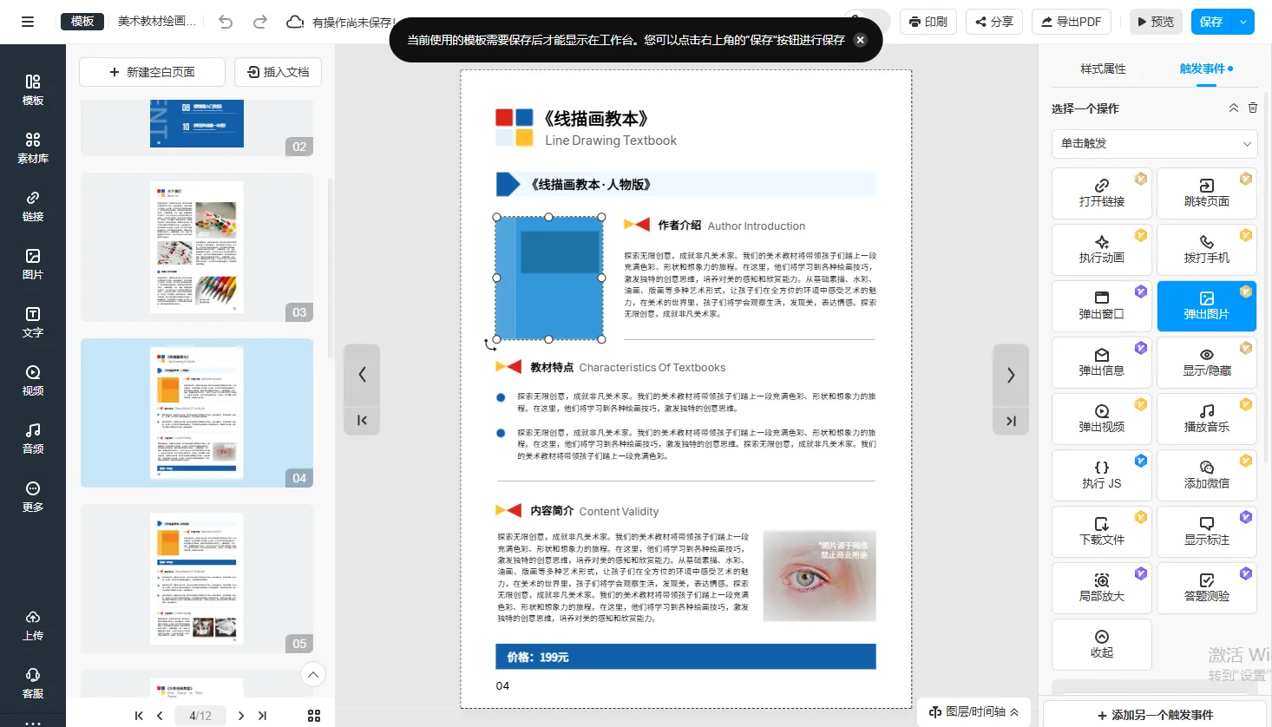Choose the 添加微信 add WeChat action
Viewport: 1272px width, 727px height.
pyautogui.click(x=1207, y=475)
